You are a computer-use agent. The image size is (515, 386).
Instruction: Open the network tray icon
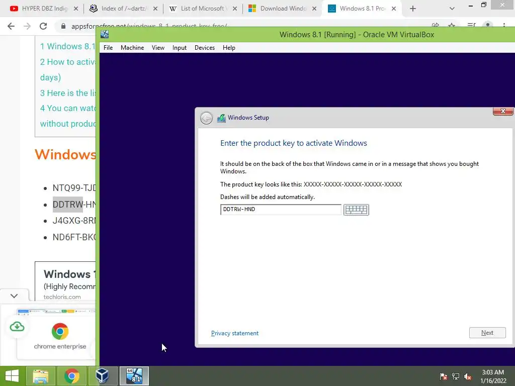point(456,376)
